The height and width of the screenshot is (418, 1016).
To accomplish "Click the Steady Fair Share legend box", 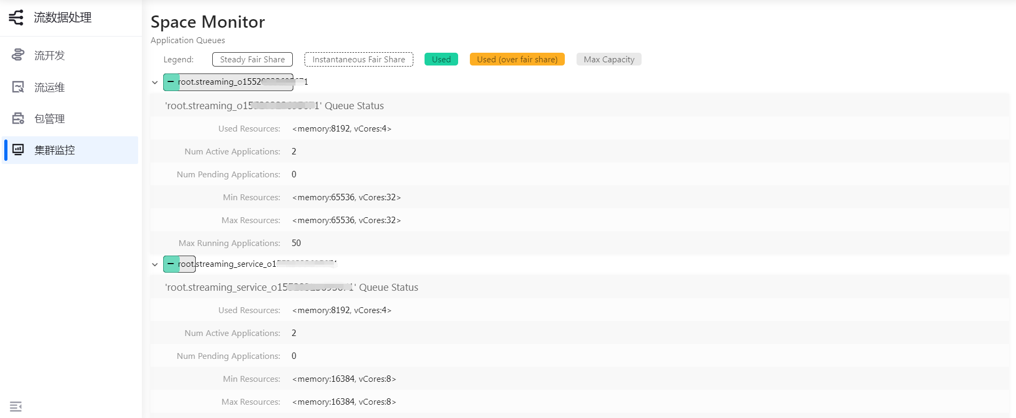I will pos(252,60).
